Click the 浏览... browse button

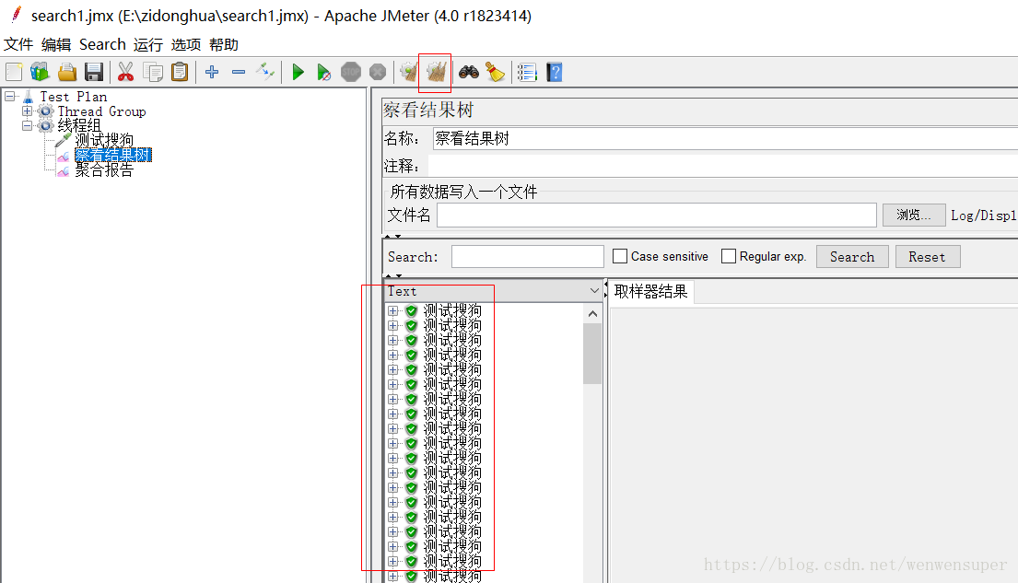click(914, 215)
